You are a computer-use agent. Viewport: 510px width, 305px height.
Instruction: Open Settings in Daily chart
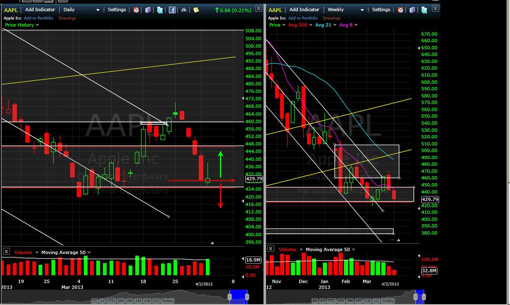pyautogui.click(x=117, y=10)
